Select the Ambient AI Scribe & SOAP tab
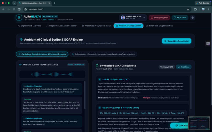The height and width of the screenshot is (132, 212). tap(128, 26)
